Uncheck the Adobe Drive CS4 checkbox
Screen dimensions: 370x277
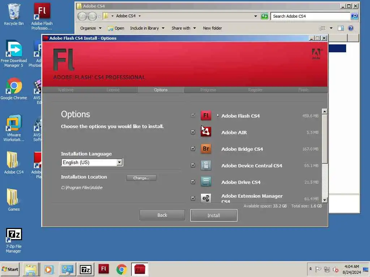[x=193, y=182]
